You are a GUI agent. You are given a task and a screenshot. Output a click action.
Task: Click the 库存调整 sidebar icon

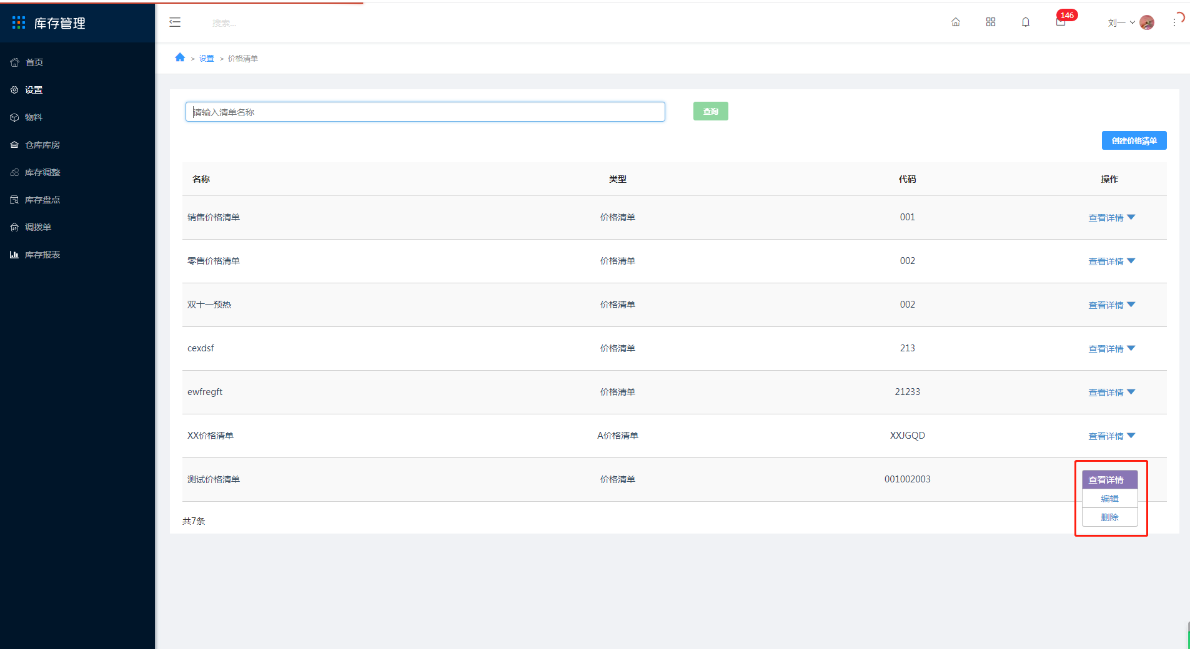14,172
